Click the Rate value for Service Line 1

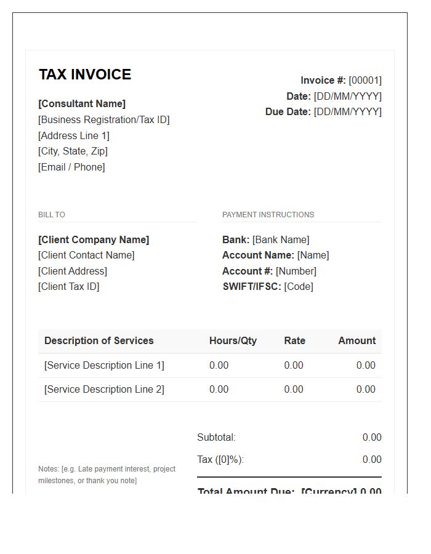tap(294, 365)
